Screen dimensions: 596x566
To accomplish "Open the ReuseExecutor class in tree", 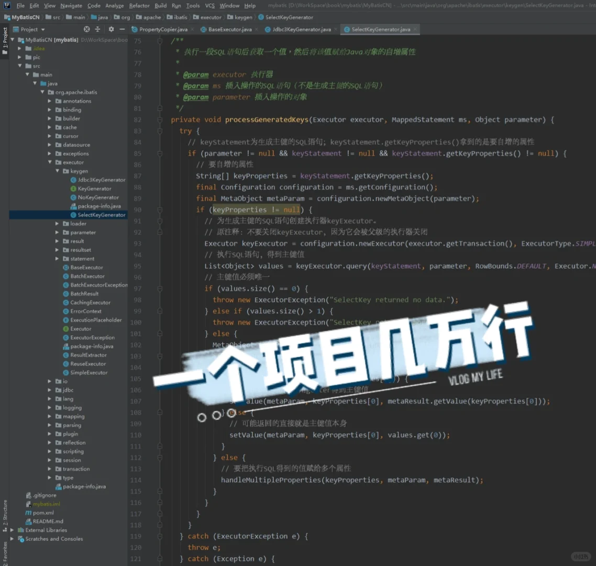I will pos(84,364).
